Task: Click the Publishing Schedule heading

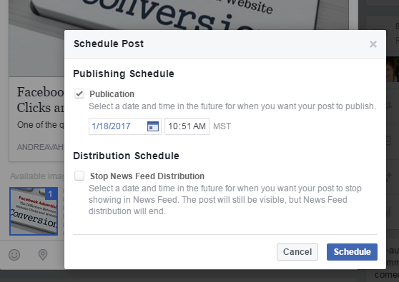Action: (124, 74)
